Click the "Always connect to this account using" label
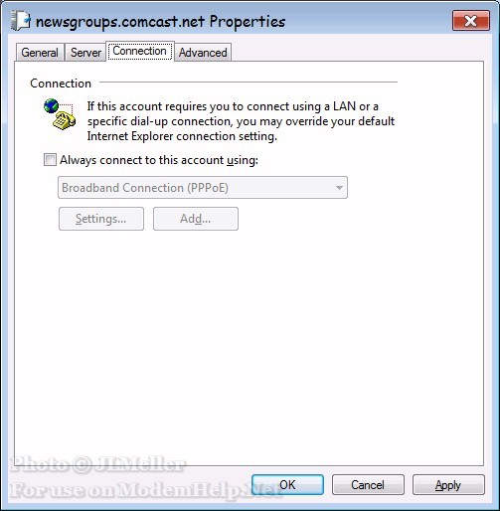The image size is (500, 511). (x=159, y=160)
